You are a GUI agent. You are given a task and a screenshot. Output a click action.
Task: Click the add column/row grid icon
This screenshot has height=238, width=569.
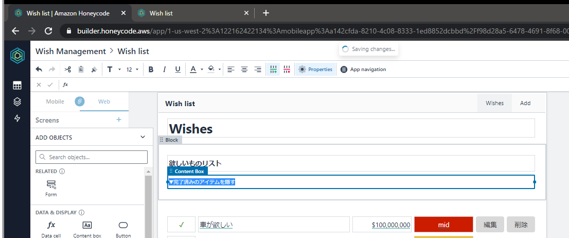[273, 70]
